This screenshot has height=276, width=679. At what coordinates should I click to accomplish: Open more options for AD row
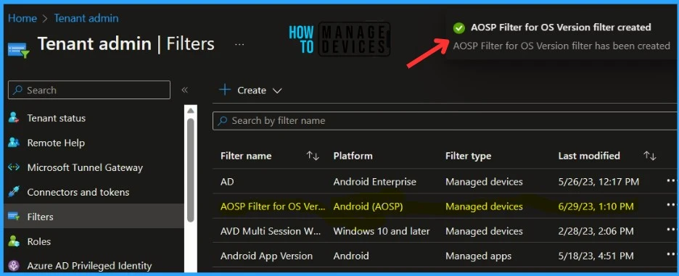pos(671,181)
